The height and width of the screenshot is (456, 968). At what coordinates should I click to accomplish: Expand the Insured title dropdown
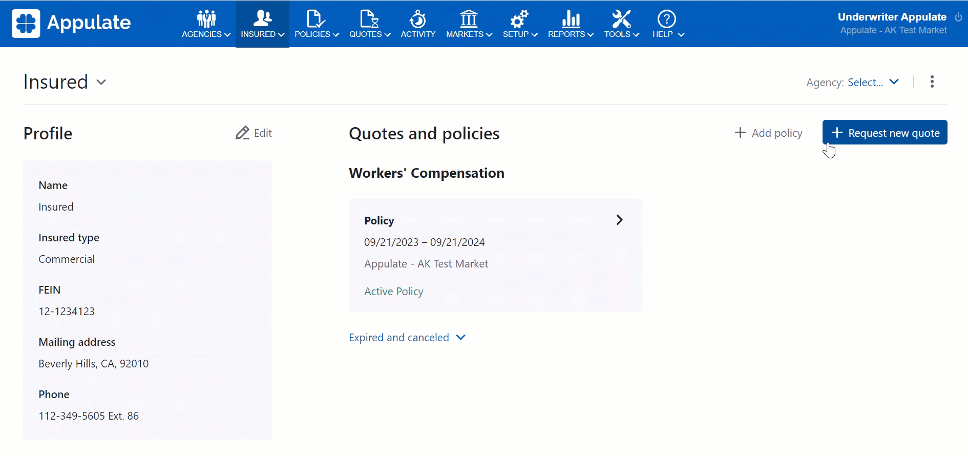101,82
